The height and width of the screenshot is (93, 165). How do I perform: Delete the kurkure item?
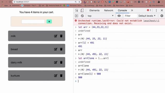61,75
